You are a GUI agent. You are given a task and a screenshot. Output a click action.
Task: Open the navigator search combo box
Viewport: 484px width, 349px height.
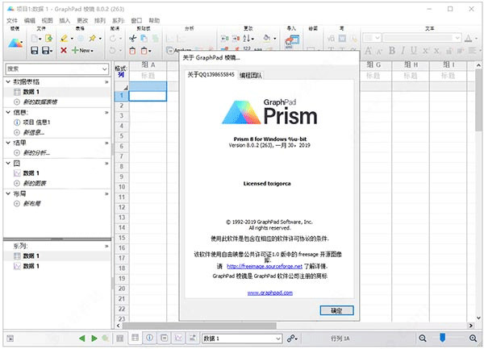tap(56, 69)
